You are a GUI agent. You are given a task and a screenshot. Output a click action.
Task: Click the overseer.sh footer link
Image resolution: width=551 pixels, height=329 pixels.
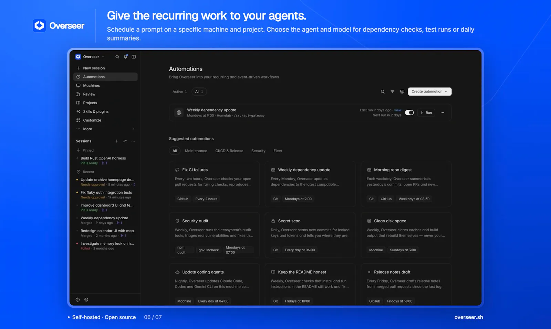coord(469,317)
